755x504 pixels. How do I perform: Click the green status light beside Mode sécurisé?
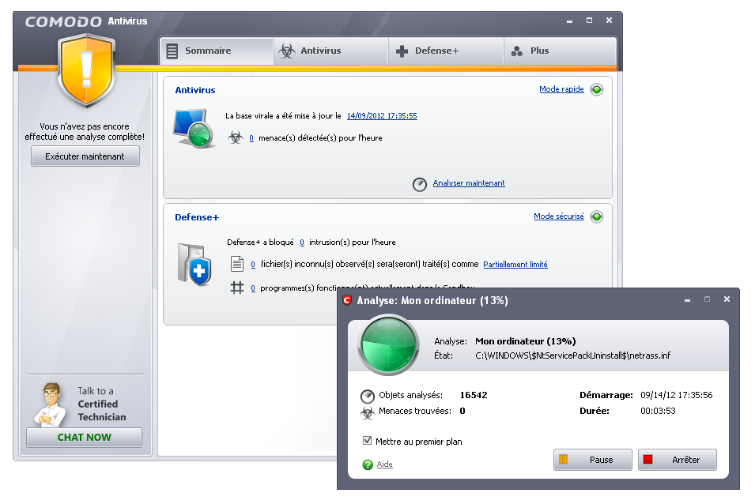pos(597,216)
